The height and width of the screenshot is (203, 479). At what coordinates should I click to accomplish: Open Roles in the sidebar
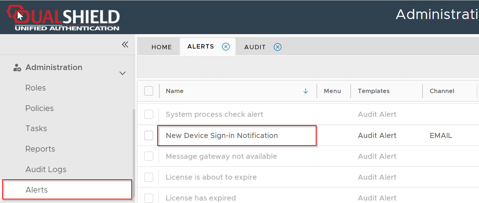(36, 88)
